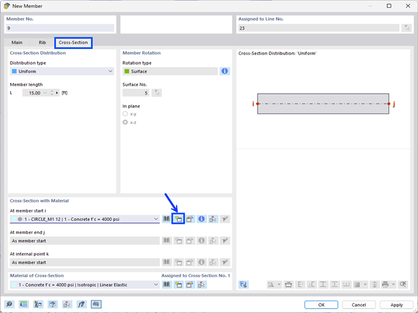Click the Cancel button
418x313 pixels.
point(359,305)
